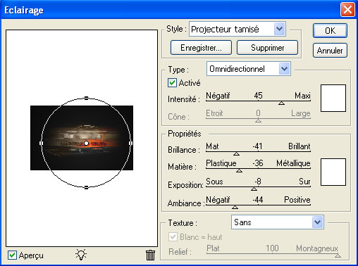Click the bottom handle of the light circle
The height and width of the screenshot is (266, 358).
(x=86, y=187)
